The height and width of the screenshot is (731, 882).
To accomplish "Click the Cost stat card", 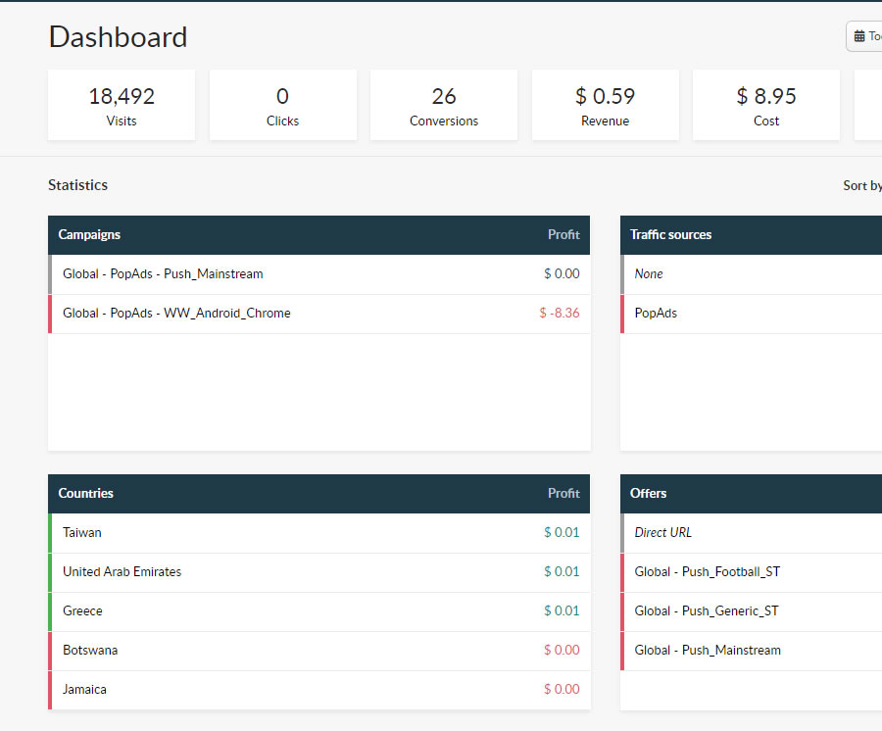I will pyautogui.click(x=766, y=105).
